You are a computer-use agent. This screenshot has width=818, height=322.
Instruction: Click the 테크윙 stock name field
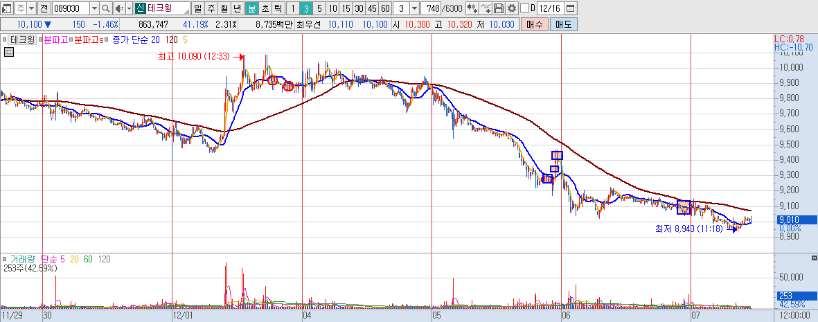pyautogui.click(x=168, y=8)
